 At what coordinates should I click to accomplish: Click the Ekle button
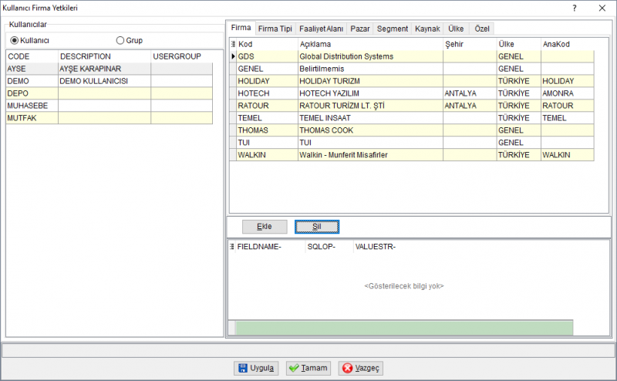point(265,227)
